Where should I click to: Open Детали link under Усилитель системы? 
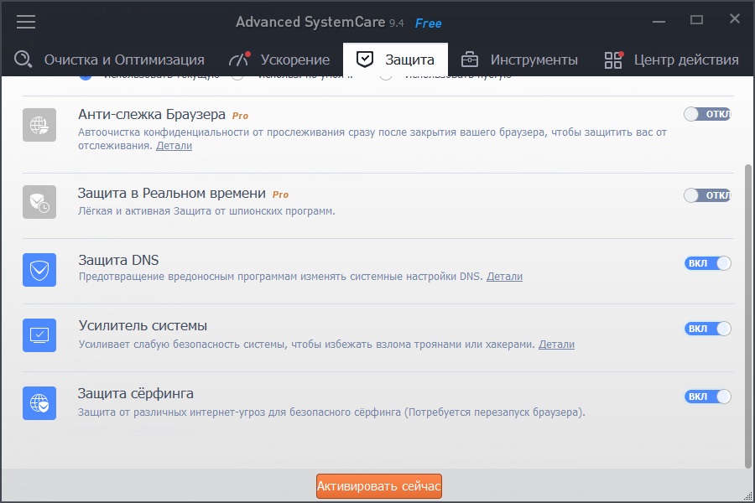tap(556, 345)
